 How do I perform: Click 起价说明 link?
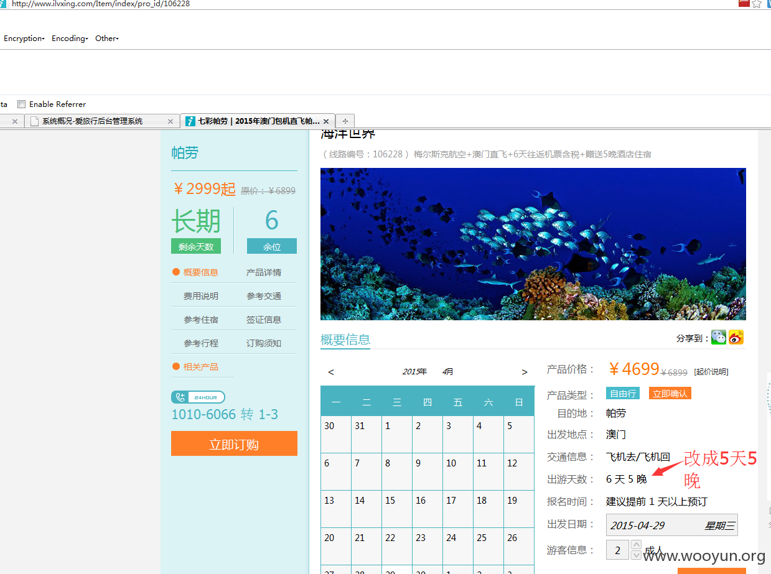(711, 372)
